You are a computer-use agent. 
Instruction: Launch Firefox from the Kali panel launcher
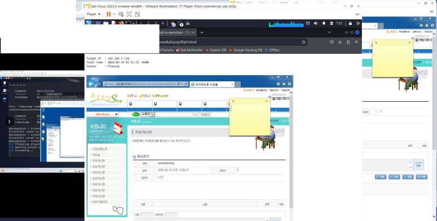pyautogui.click(x=121, y=23)
